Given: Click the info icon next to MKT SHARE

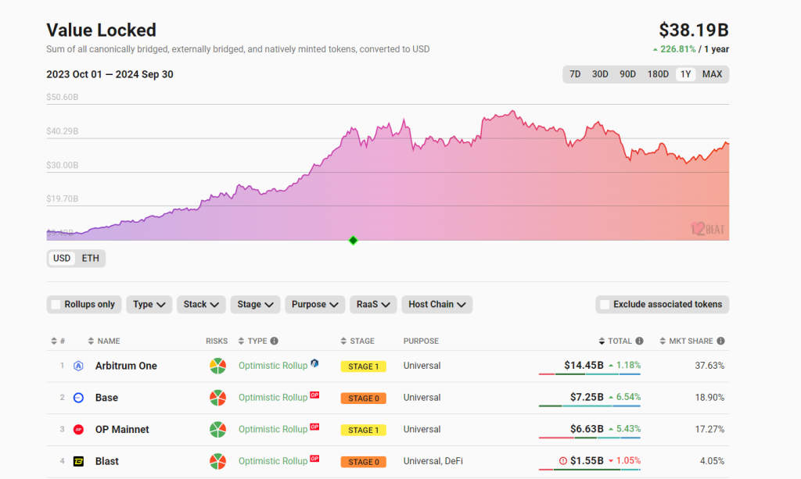Looking at the screenshot, I should pos(720,341).
